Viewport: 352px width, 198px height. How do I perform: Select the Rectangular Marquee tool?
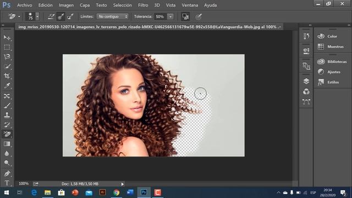coord(7,47)
